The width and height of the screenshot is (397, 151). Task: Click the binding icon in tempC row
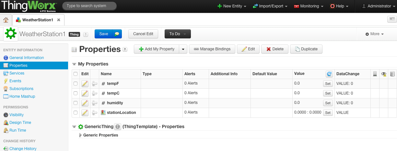click(95, 93)
